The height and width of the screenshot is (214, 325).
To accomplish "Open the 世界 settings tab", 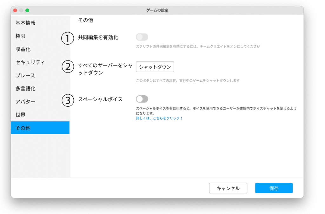I will [x=21, y=115].
